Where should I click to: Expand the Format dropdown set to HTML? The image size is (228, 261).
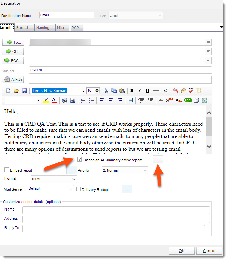pyautogui.click(x=54, y=179)
